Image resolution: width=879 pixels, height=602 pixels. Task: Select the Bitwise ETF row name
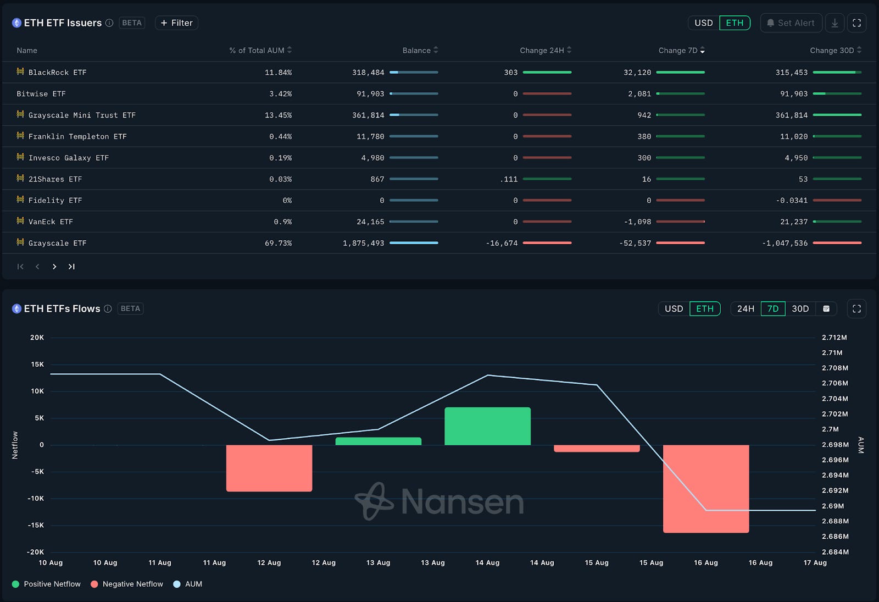click(41, 94)
